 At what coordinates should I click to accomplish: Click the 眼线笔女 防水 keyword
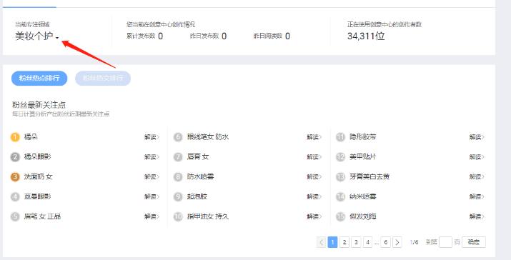point(208,137)
